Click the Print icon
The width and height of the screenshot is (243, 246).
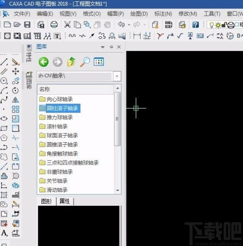[54, 24]
